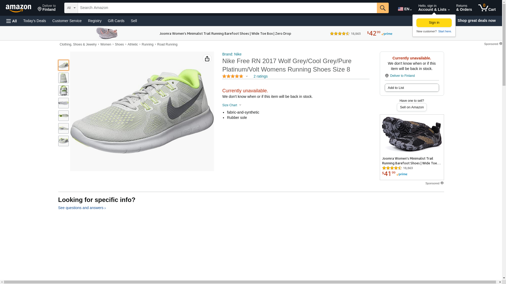
Task: Click the Sell on Amazon button
Action: [412, 107]
